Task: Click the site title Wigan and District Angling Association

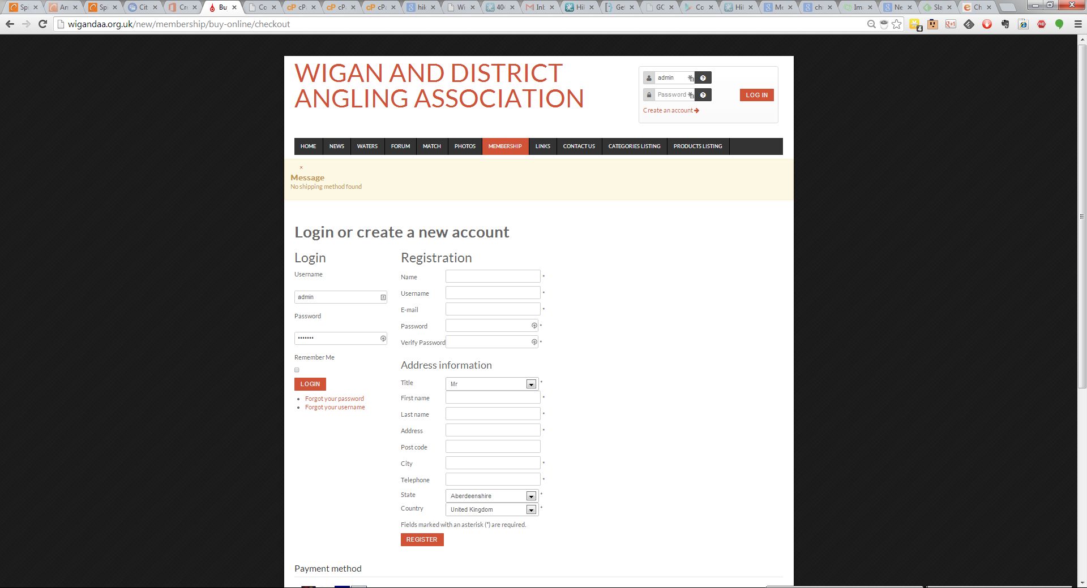Action: coord(439,86)
